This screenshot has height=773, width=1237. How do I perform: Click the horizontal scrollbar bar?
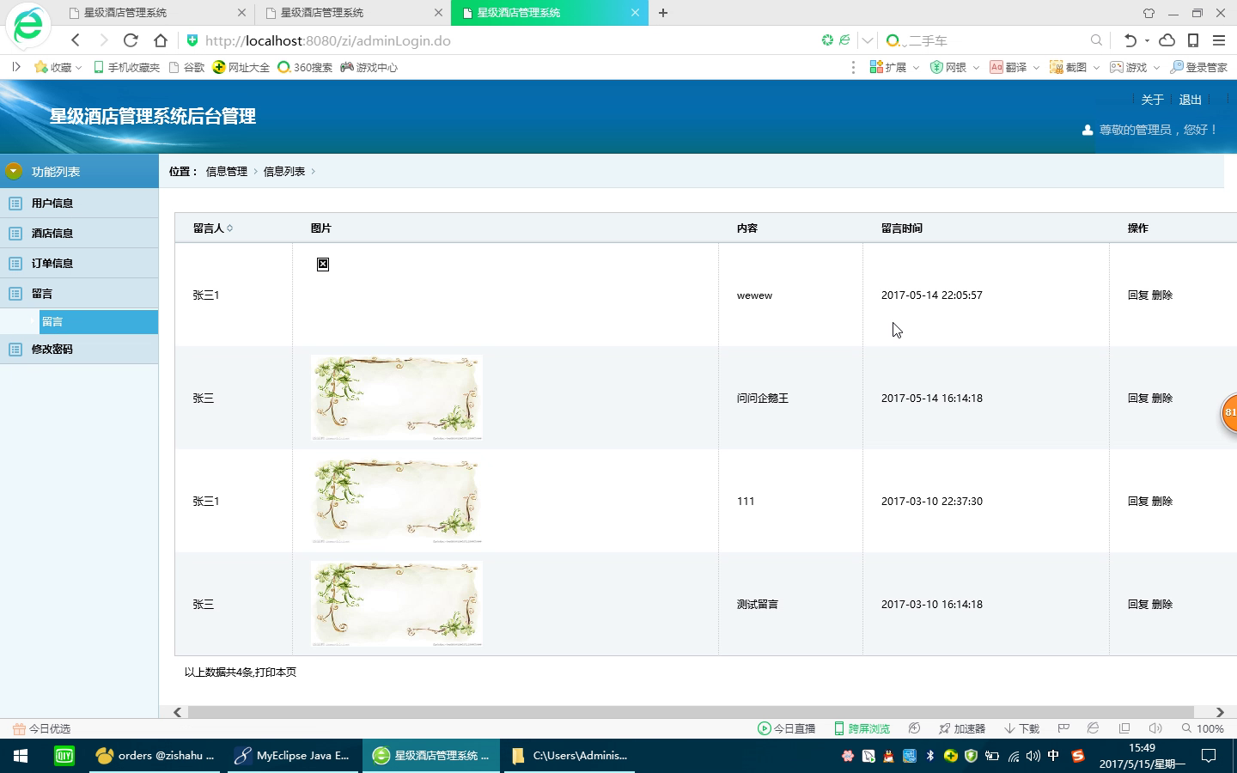[691, 712]
